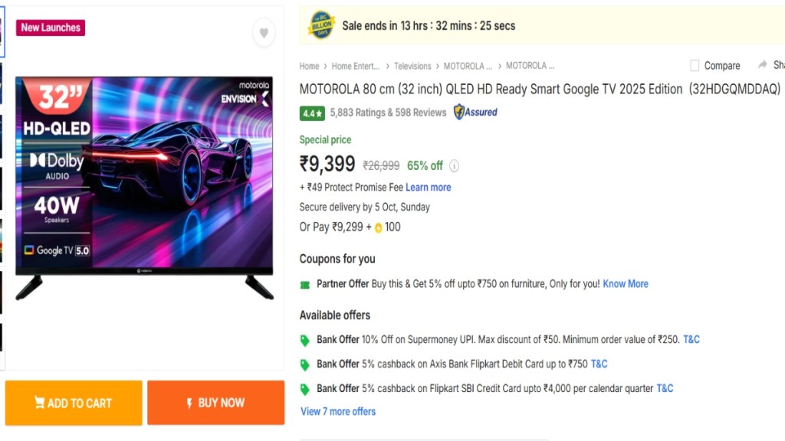Expand View 7 more offers

pos(338,411)
